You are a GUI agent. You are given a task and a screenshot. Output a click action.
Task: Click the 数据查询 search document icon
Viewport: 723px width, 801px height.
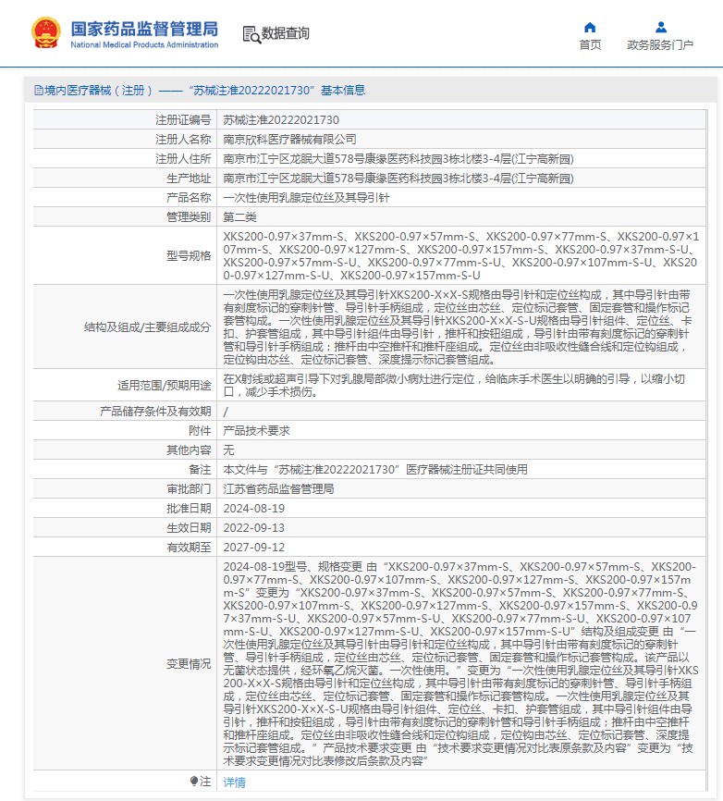[251, 34]
